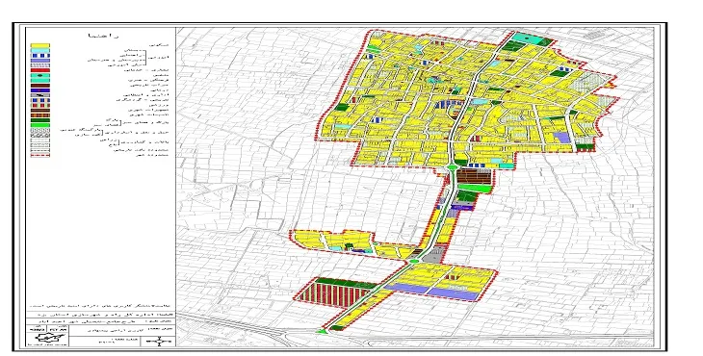
Task: Click the green triangle at the road's southern end
Action: click(x=321, y=331)
